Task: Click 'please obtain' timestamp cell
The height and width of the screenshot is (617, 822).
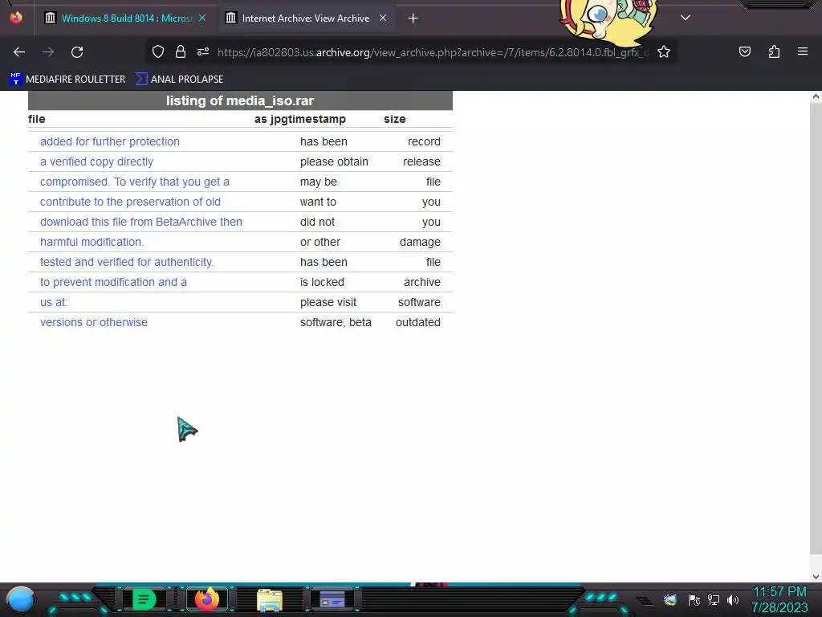Action: pos(334,161)
